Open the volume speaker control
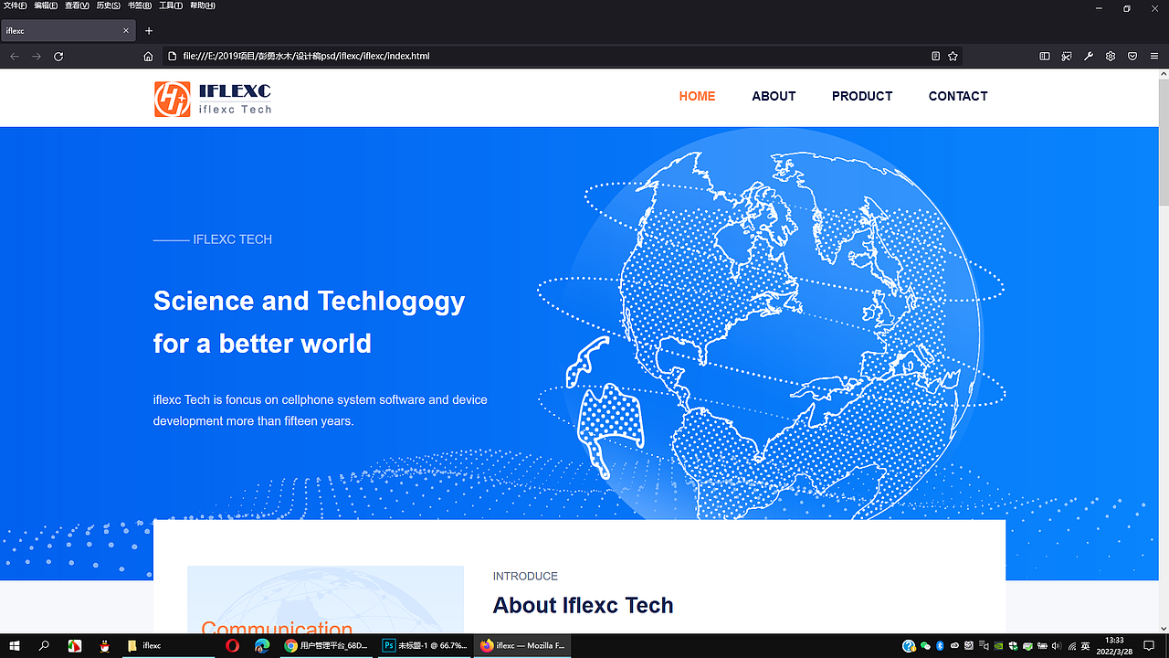The width and height of the screenshot is (1169, 658). (x=1057, y=646)
